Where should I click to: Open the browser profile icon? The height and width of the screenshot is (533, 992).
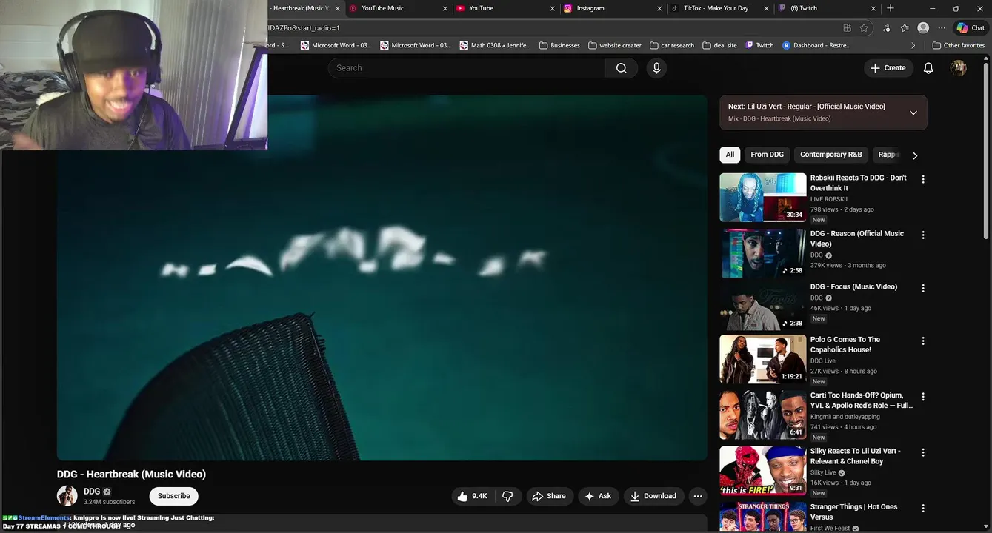point(923,28)
